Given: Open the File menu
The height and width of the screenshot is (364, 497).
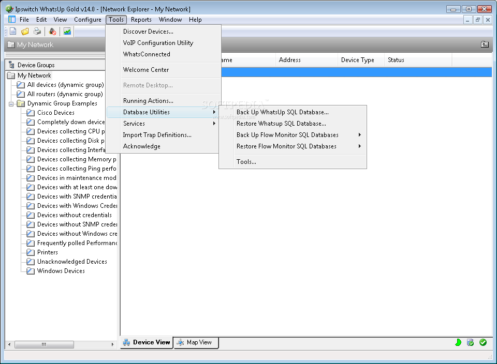Looking at the screenshot, I should point(24,20).
